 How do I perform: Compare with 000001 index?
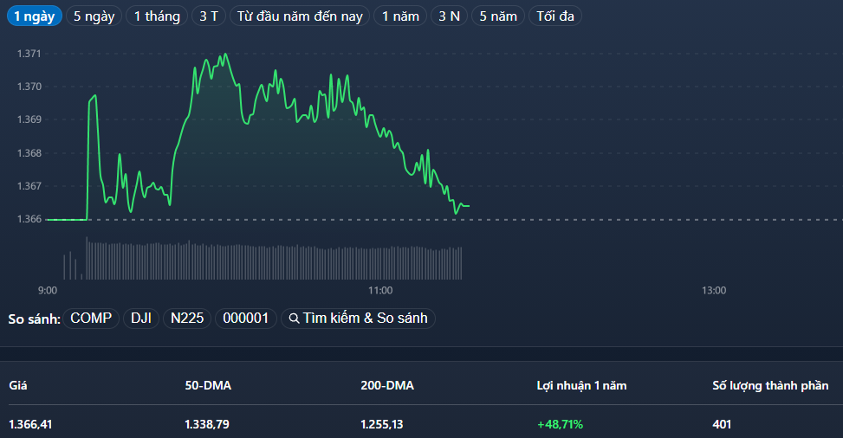coord(246,319)
